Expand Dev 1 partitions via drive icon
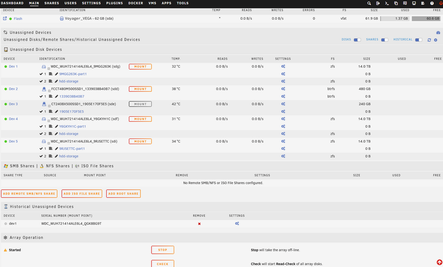This screenshot has height=267, width=443. pos(44,67)
